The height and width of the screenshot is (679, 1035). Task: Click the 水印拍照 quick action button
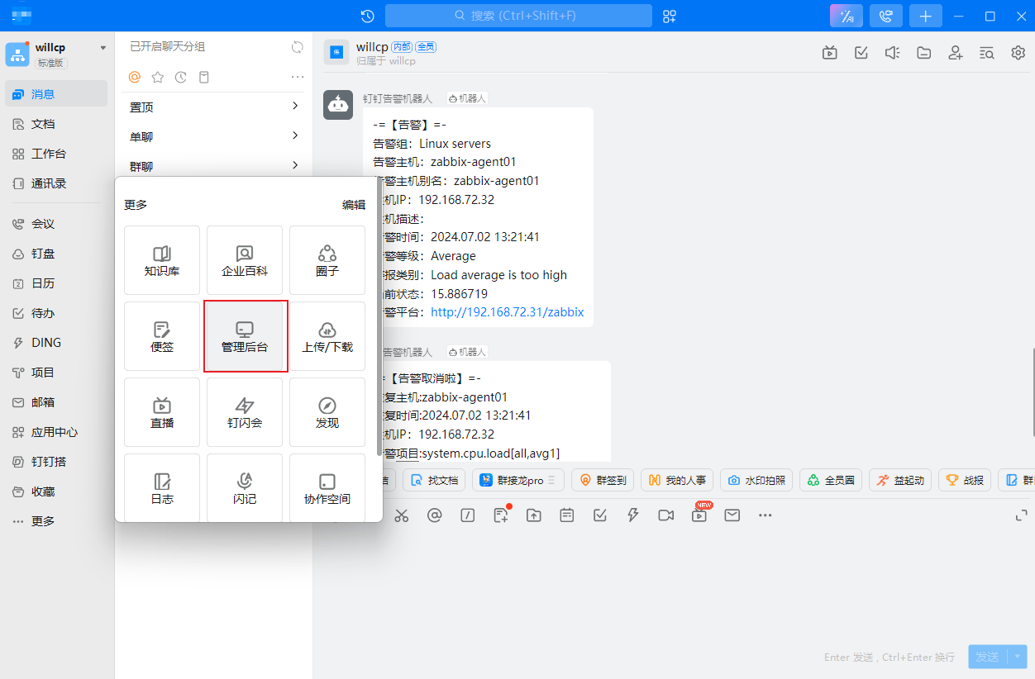[x=756, y=480]
